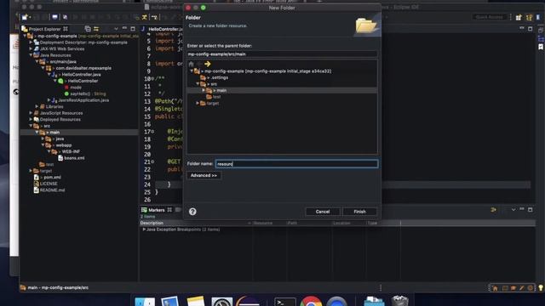Maximize the editor area

pyautogui.click(x=530, y=29)
